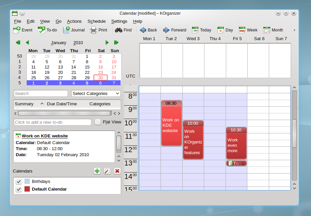
Task: Open the Edit menu
Action: [30, 21]
